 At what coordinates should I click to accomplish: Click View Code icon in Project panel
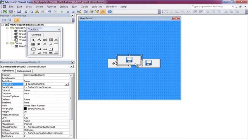click(x=4, y=20)
